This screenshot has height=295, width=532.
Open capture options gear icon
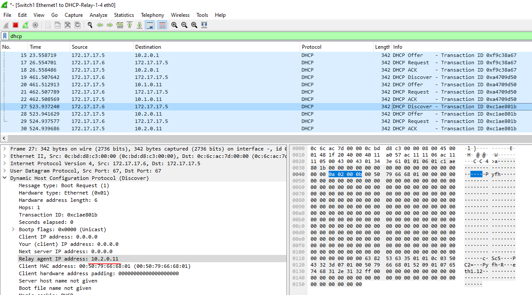click(35, 25)
